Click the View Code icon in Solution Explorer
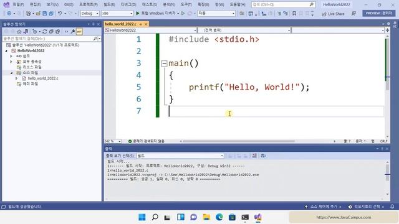The height and width of the screenshot is (224, 399). coord(66,32)
